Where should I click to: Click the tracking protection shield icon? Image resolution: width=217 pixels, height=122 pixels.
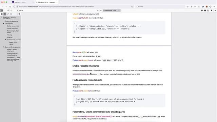14,6
